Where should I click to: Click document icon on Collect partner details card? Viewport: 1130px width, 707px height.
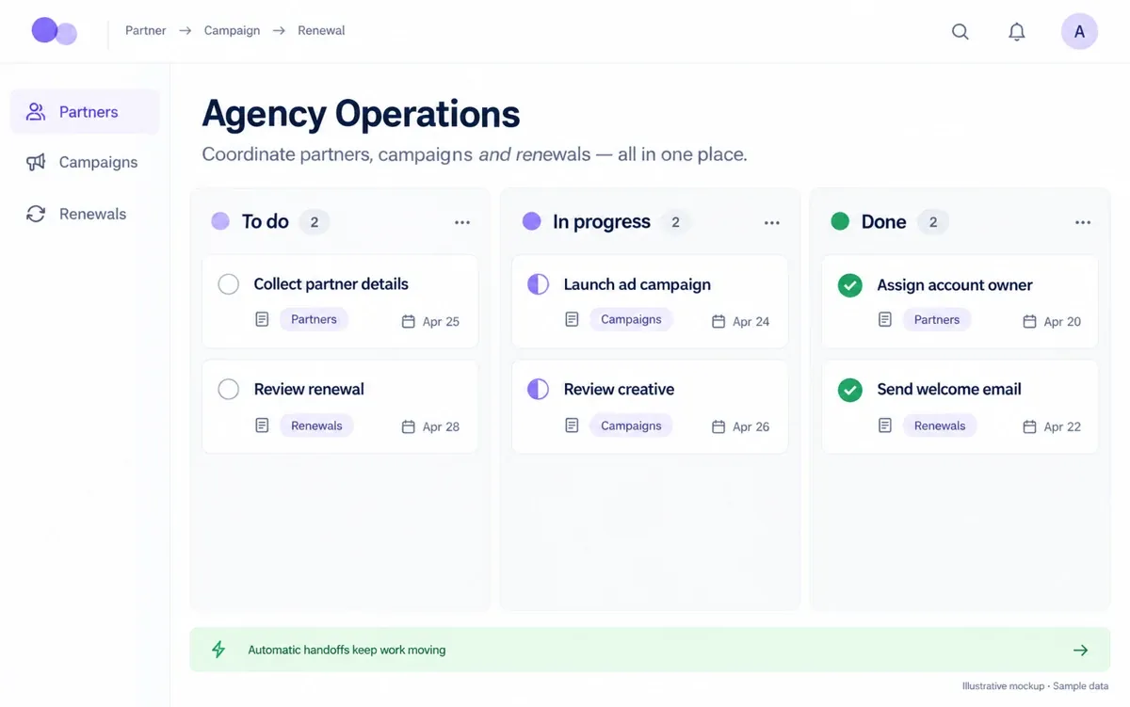[263, 319]
